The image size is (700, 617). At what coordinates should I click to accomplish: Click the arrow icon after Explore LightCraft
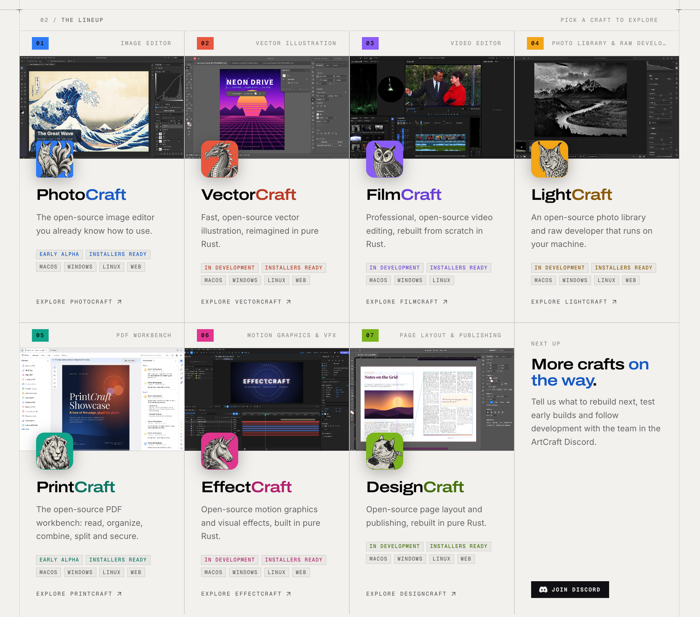(x=615, y=302)
